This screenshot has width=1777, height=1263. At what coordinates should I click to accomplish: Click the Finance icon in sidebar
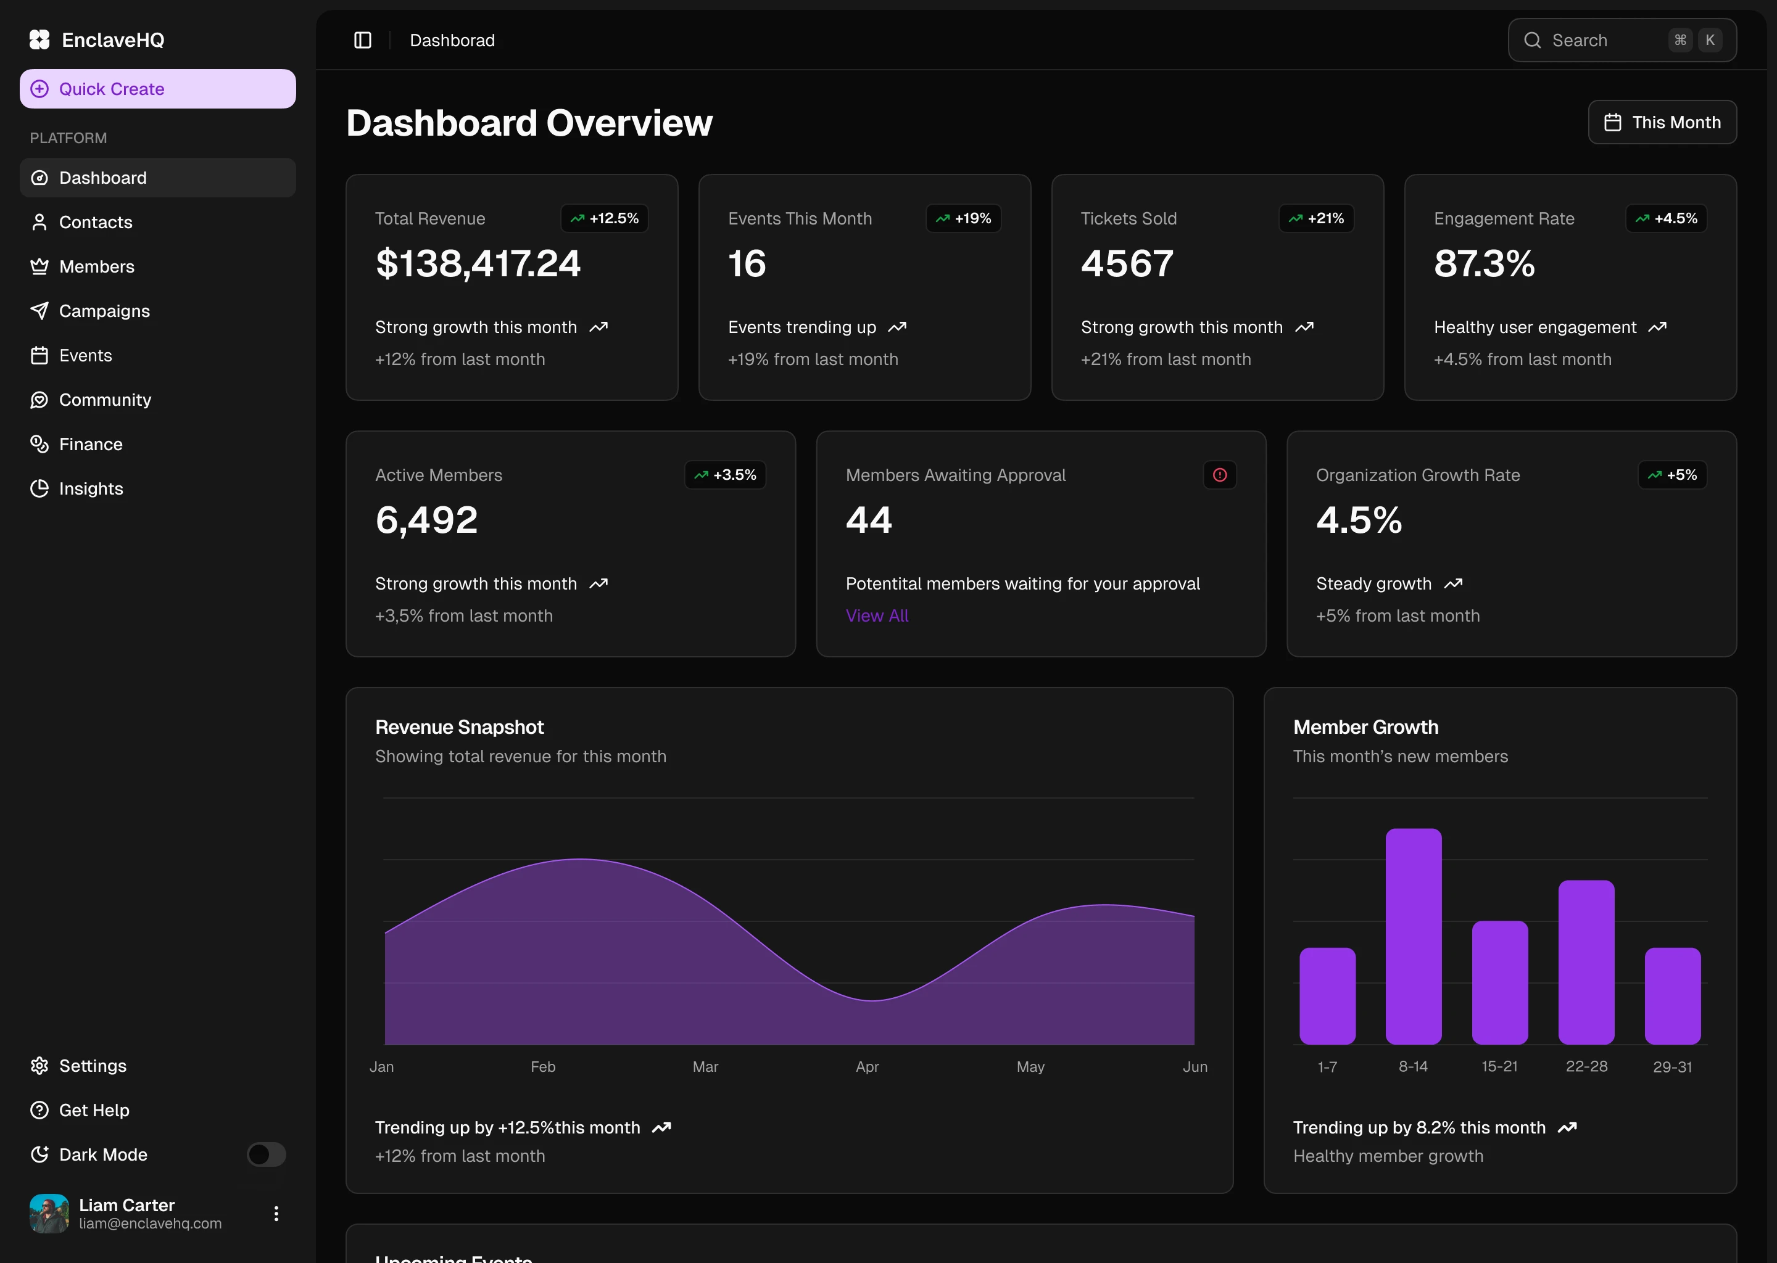point(39,443)
